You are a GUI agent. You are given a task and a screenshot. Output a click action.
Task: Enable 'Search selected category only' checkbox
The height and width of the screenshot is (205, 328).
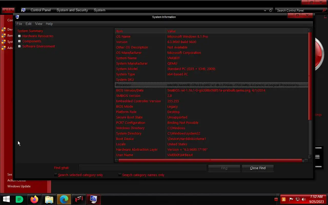point(56,175)
